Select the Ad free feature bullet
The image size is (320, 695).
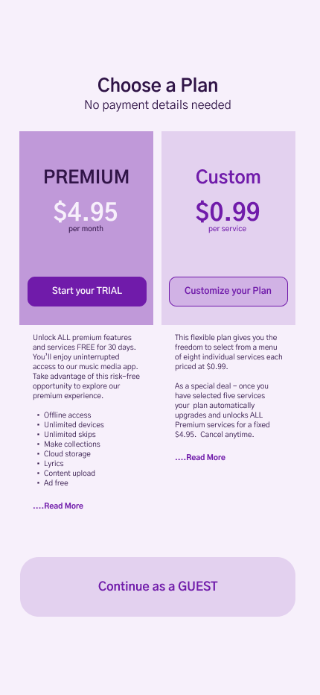pyautogui.click(x=53, y=483)
